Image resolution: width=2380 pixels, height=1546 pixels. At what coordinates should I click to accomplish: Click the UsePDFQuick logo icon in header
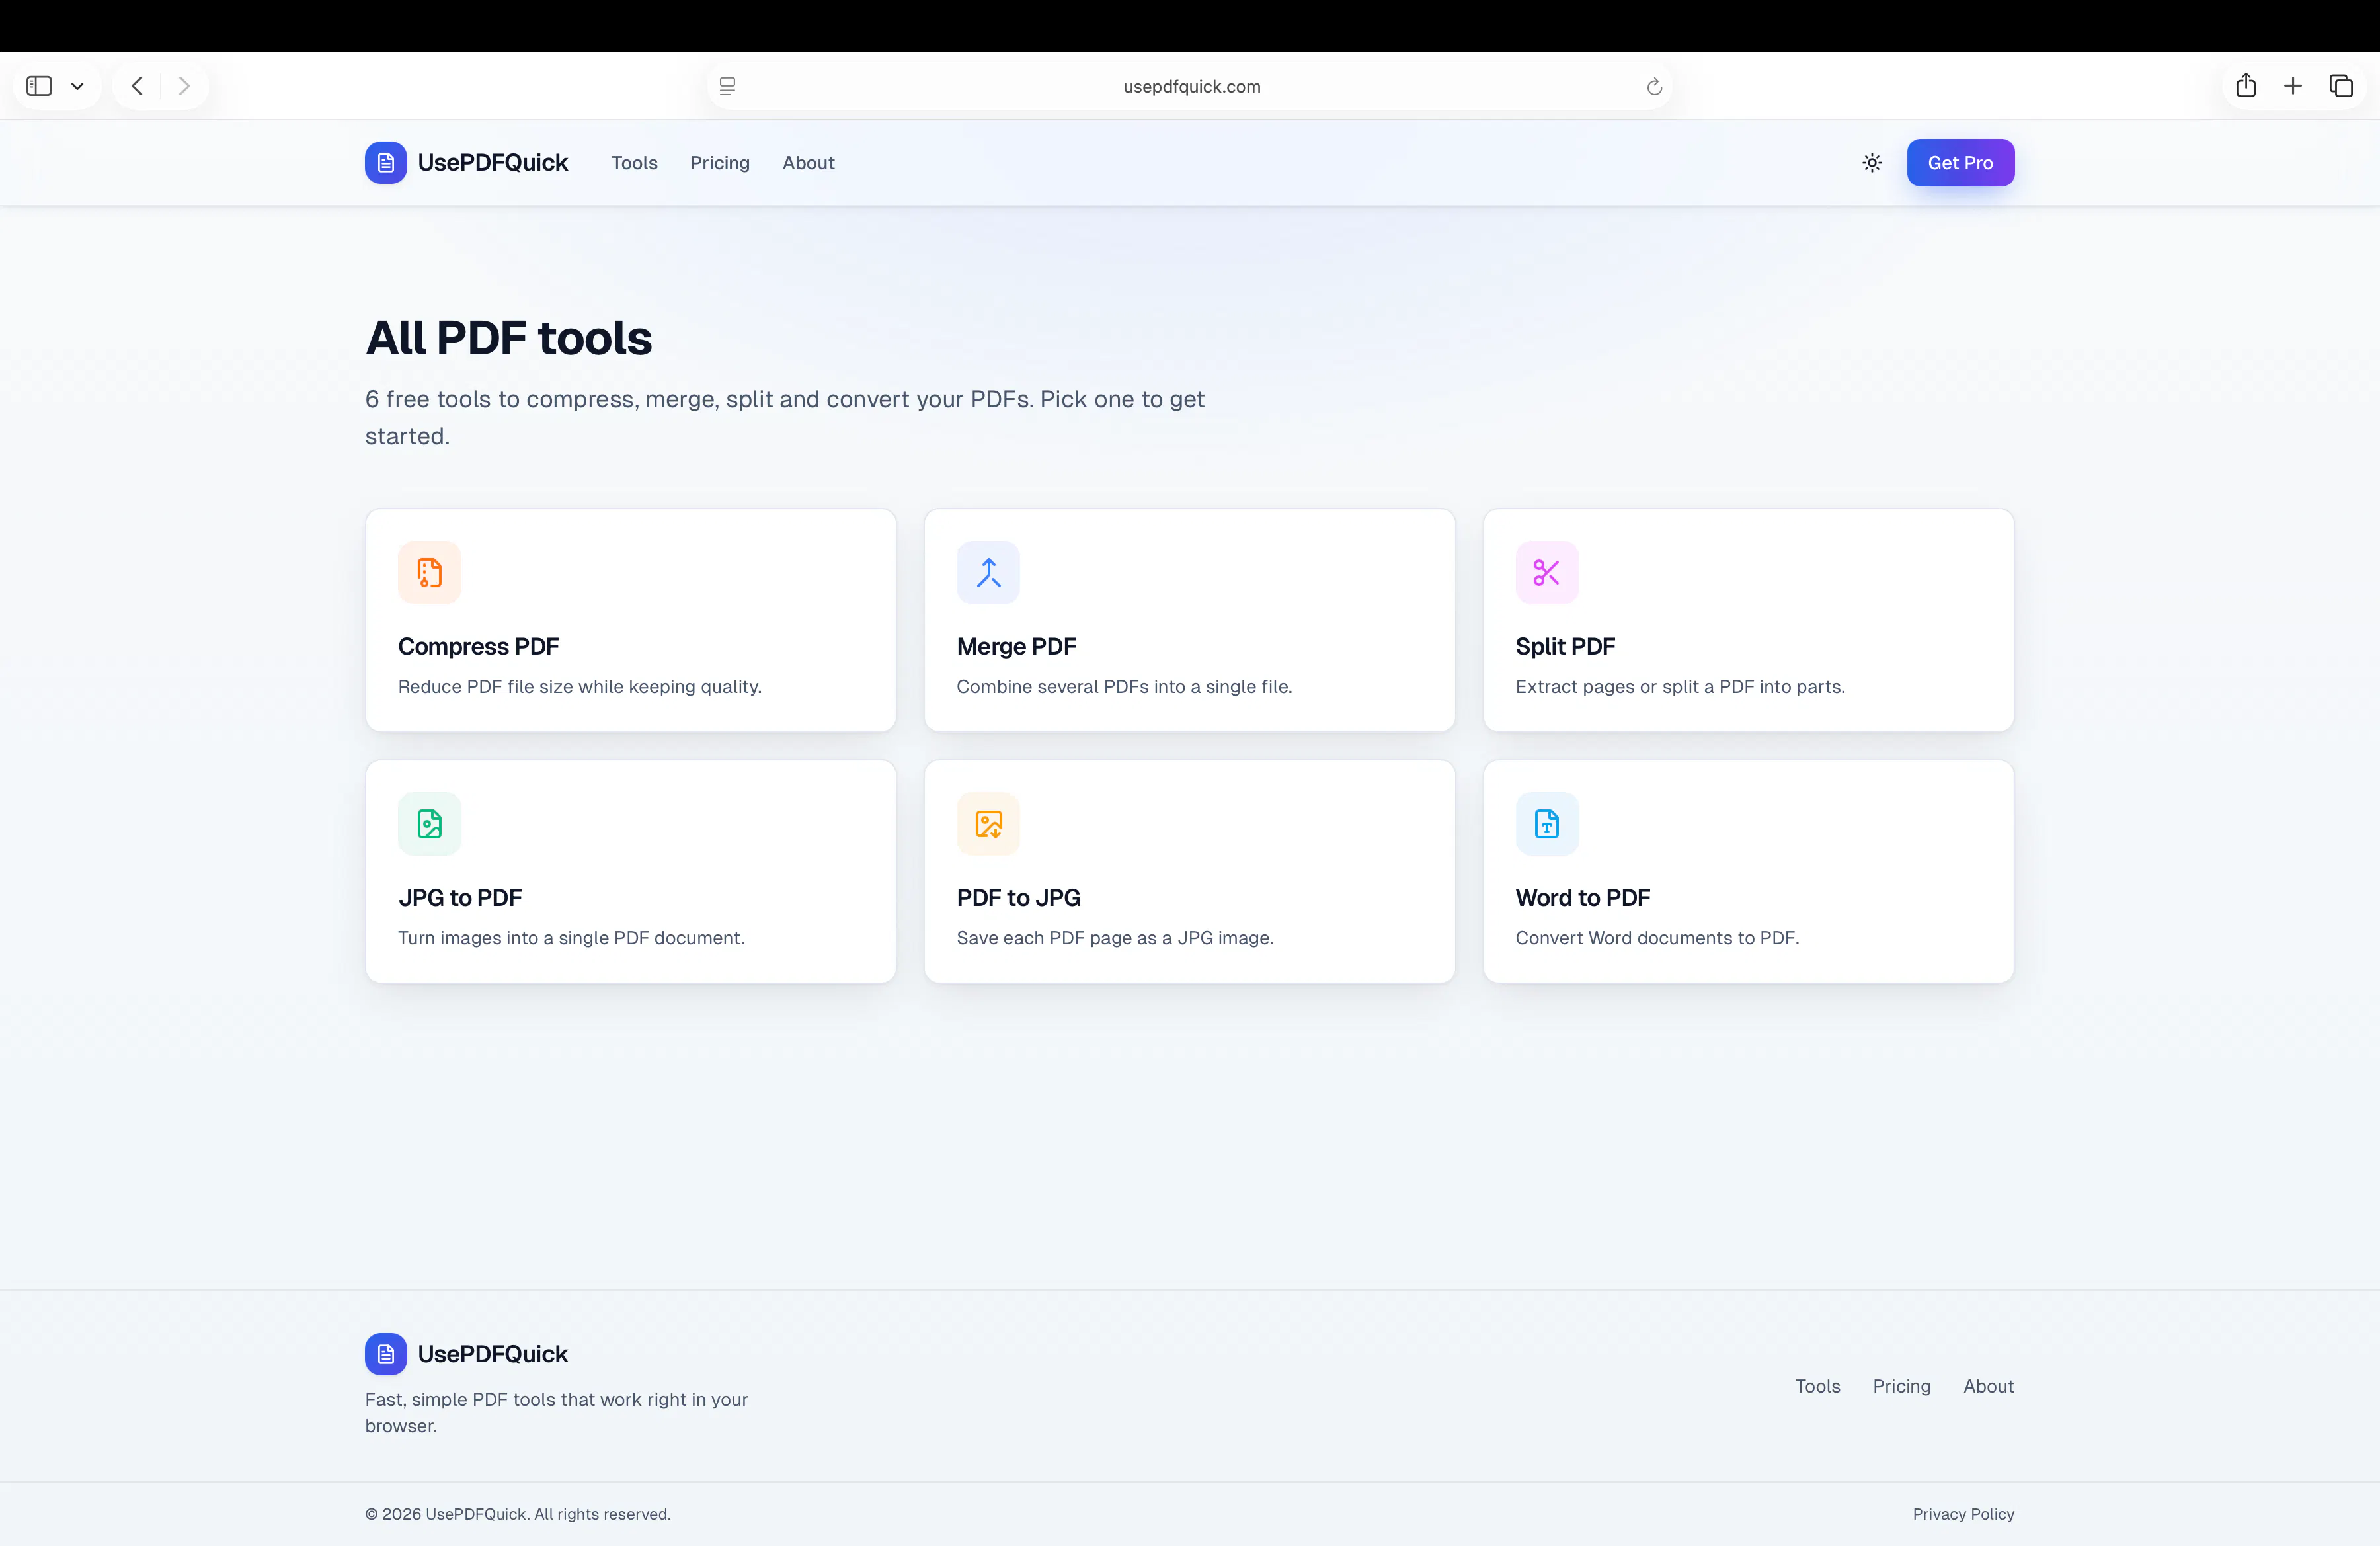tap(386, 162)
